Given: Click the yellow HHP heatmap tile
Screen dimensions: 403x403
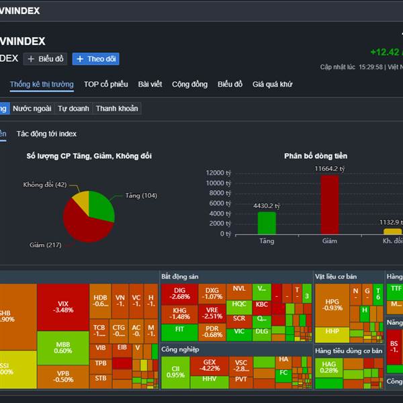Looking at the screenshot, I should pos(332,334).
